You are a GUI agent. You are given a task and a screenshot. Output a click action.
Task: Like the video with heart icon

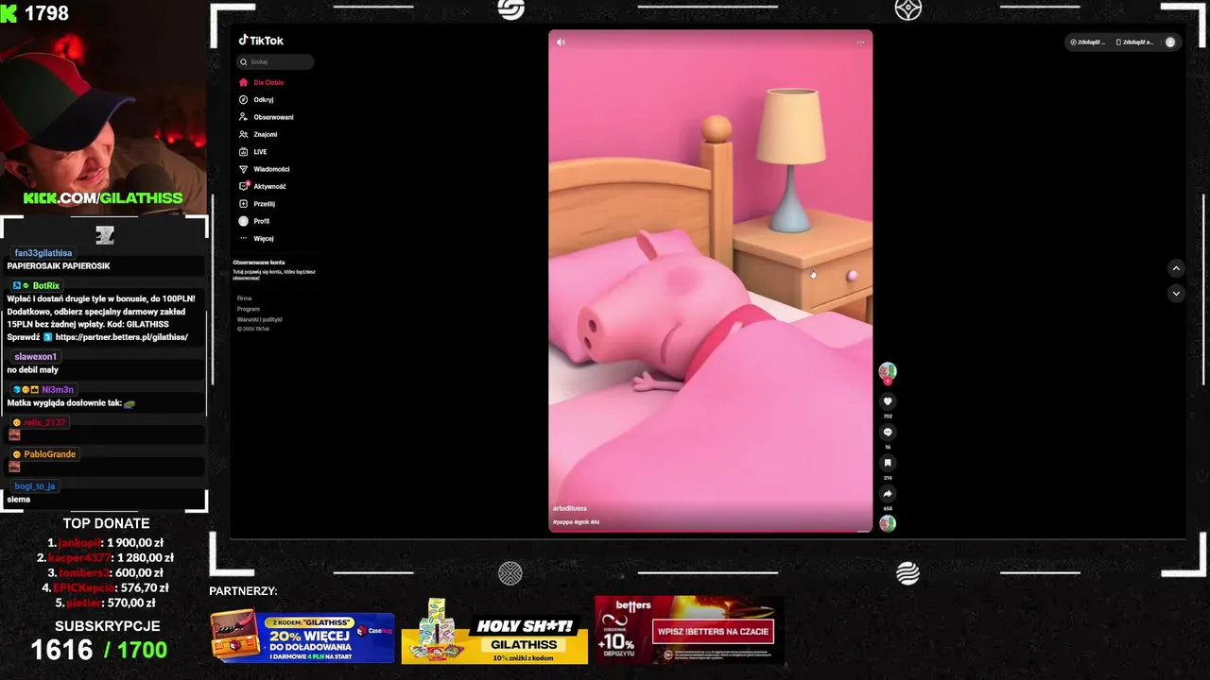point(887,401)
